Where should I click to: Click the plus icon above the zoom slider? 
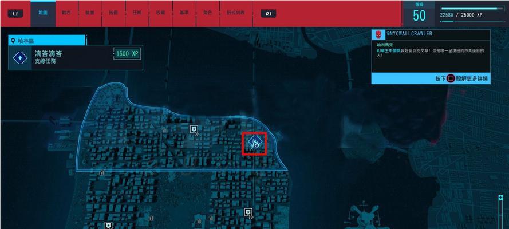pyautogui.click(x=501, y=198)
